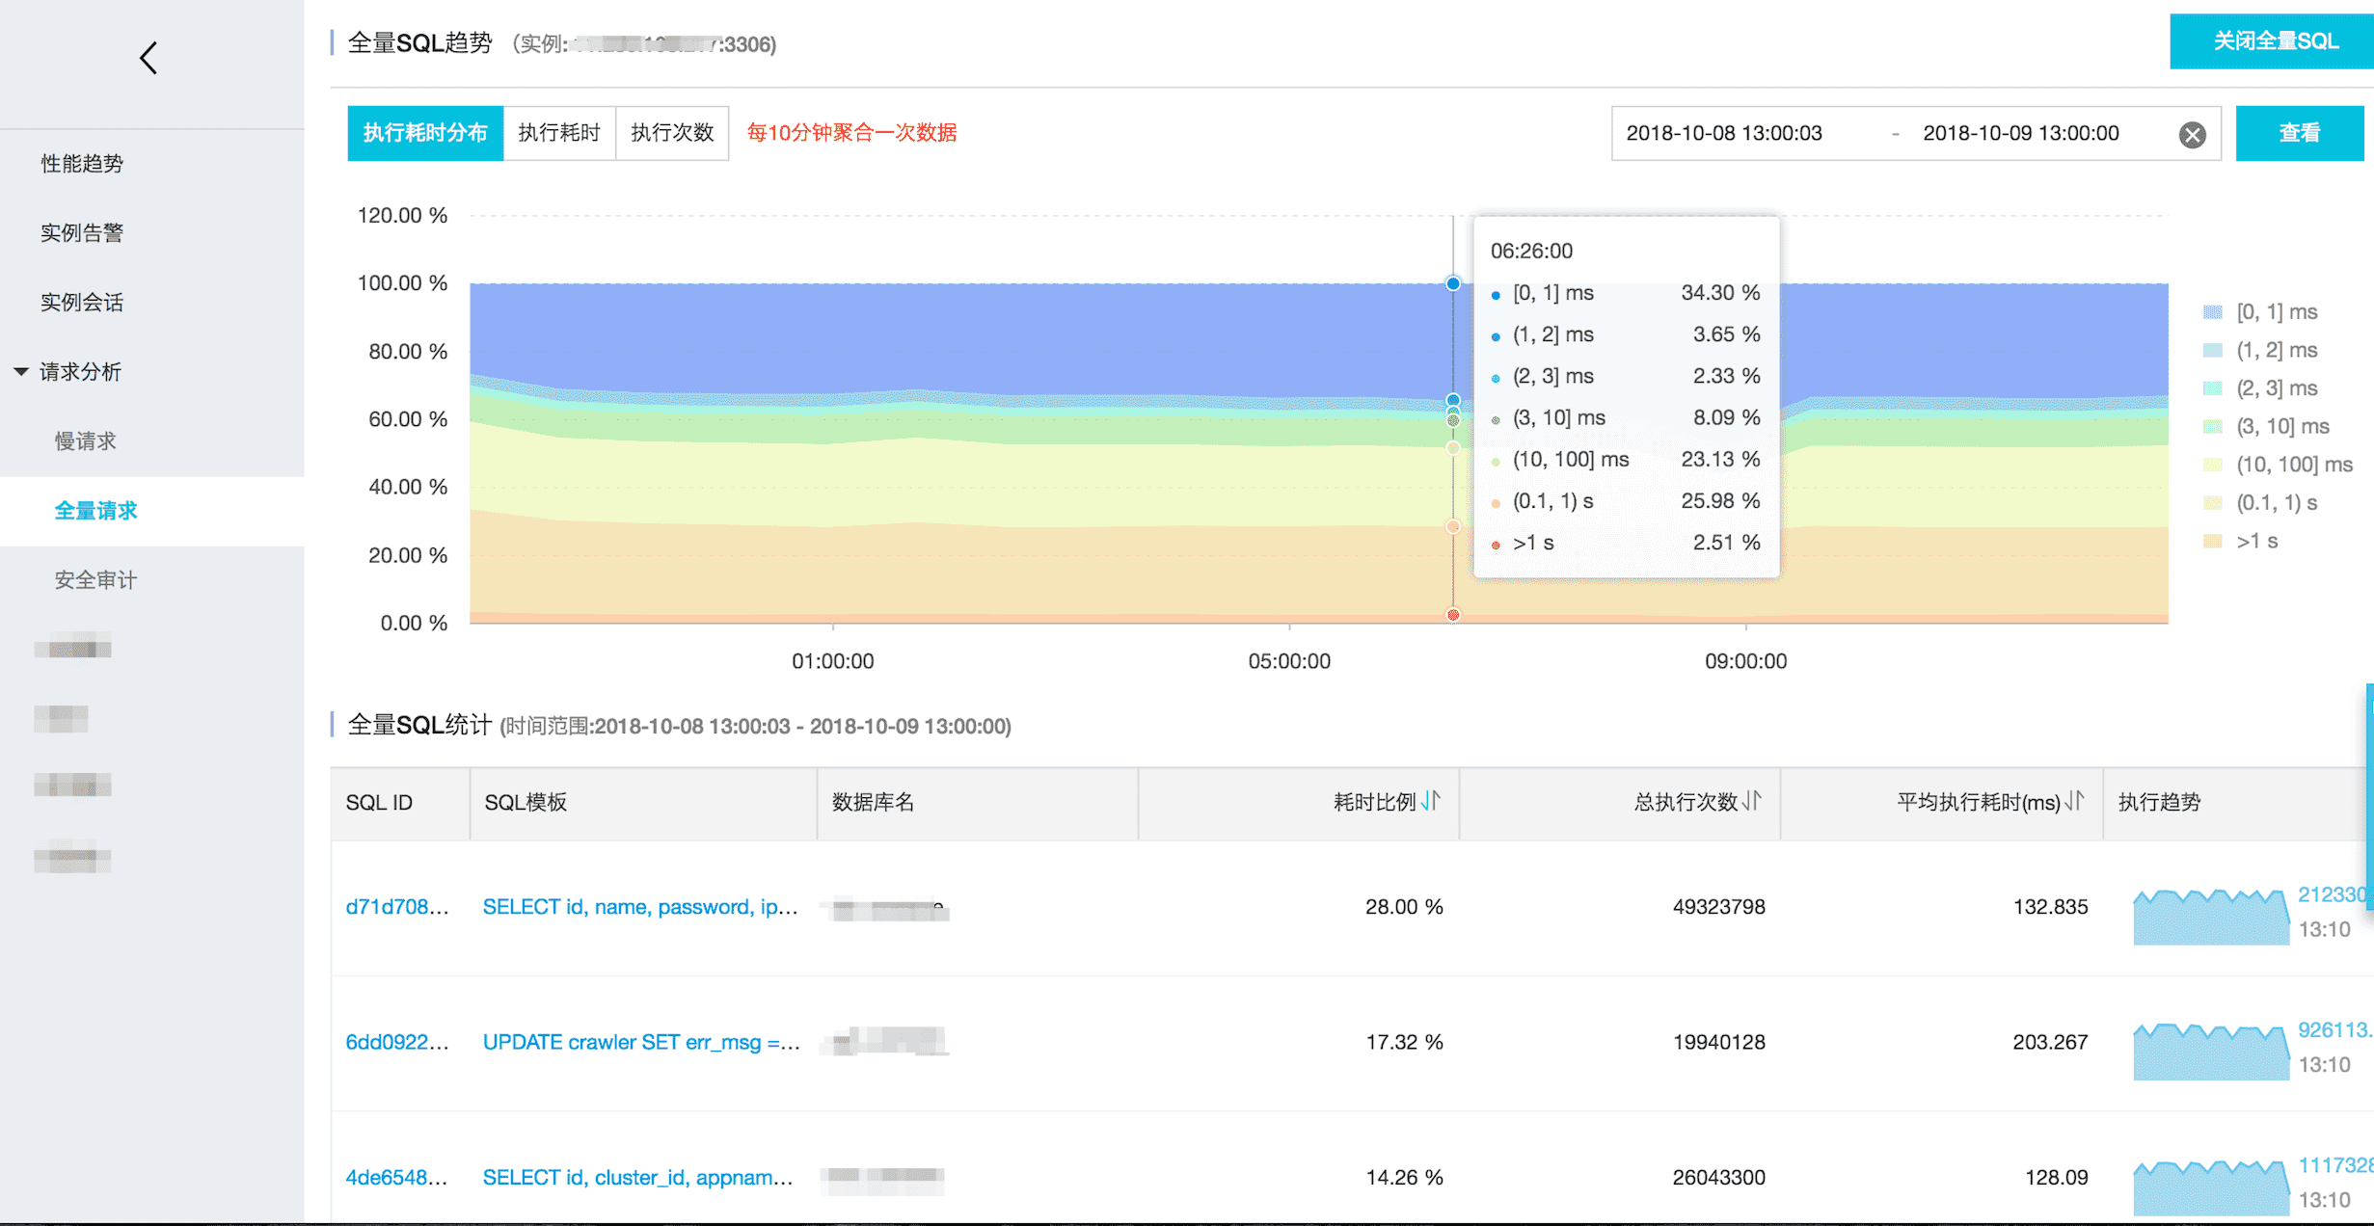Open 慢请求 in the sidebar
The width and height of the screenshot is (2374, 1226).
[85, 440]
